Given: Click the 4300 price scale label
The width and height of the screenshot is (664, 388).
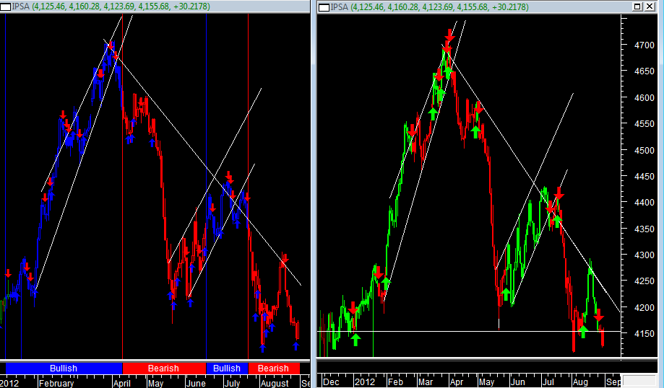Looking at the screenshot, I should pyautogui.click(x=644, y=255).
